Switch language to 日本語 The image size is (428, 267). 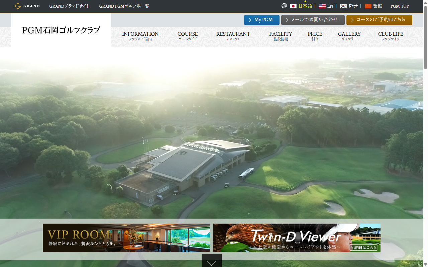305,6
